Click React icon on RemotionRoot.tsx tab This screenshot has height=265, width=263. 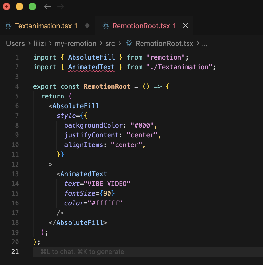[106, 26]
